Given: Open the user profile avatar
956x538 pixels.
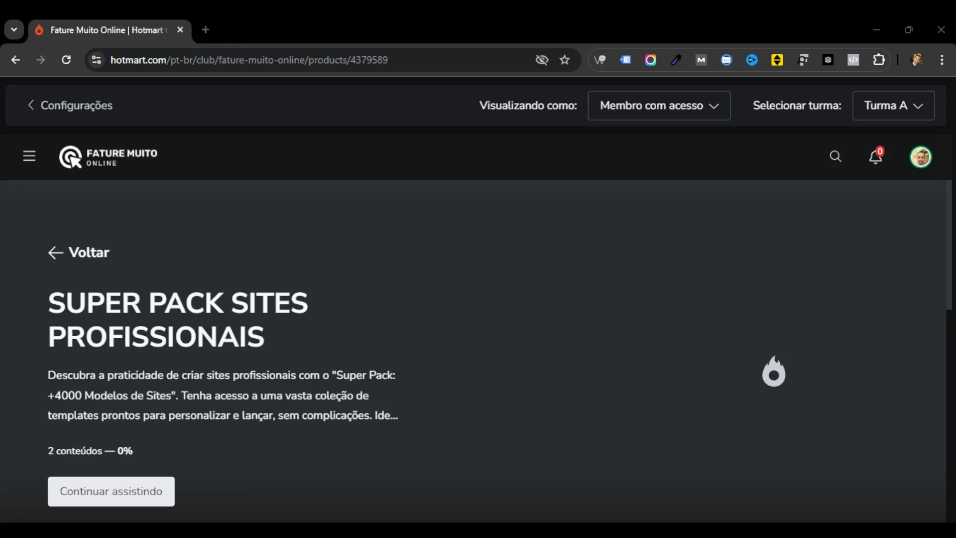Looking at the screenshot, I should pos(921,157).
